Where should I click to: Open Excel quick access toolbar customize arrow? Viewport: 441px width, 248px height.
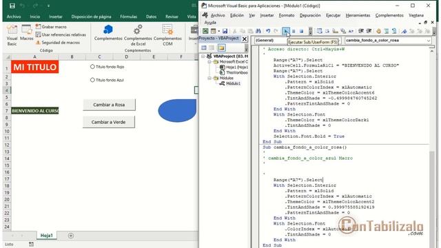coord(48,6)
